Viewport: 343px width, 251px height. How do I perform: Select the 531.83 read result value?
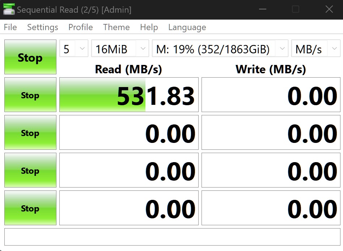click(129, 95)
